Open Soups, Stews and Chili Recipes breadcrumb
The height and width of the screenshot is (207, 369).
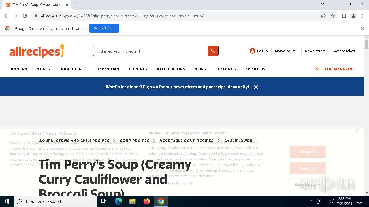pos(74,141)
